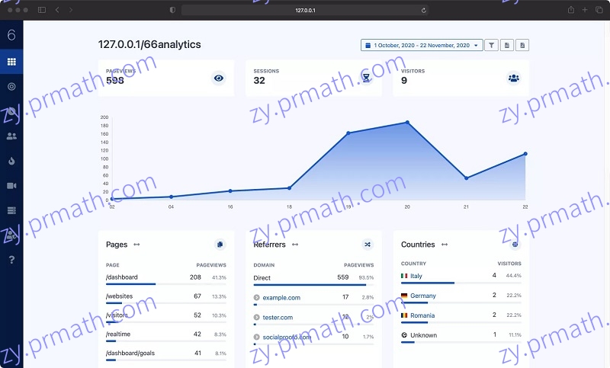
Task: Open the socialproofo.com referrer link
Action: (287, 337)
